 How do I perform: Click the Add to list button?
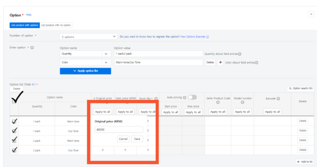click(305, 162)
